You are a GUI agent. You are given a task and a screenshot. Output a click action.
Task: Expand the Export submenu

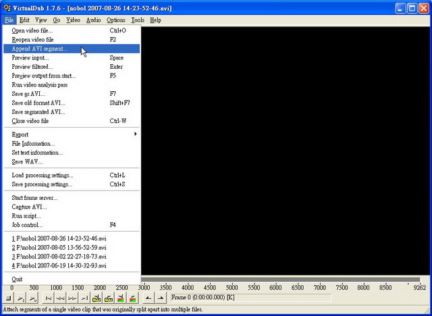tap(72, 134)
